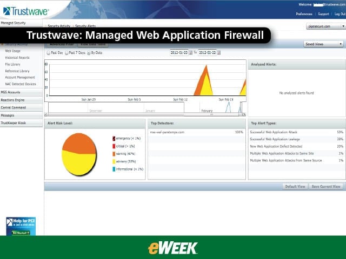The width and height of the screenshot is (346, 259).
Task: Select the By Date radio button
Action: point(89,53)
